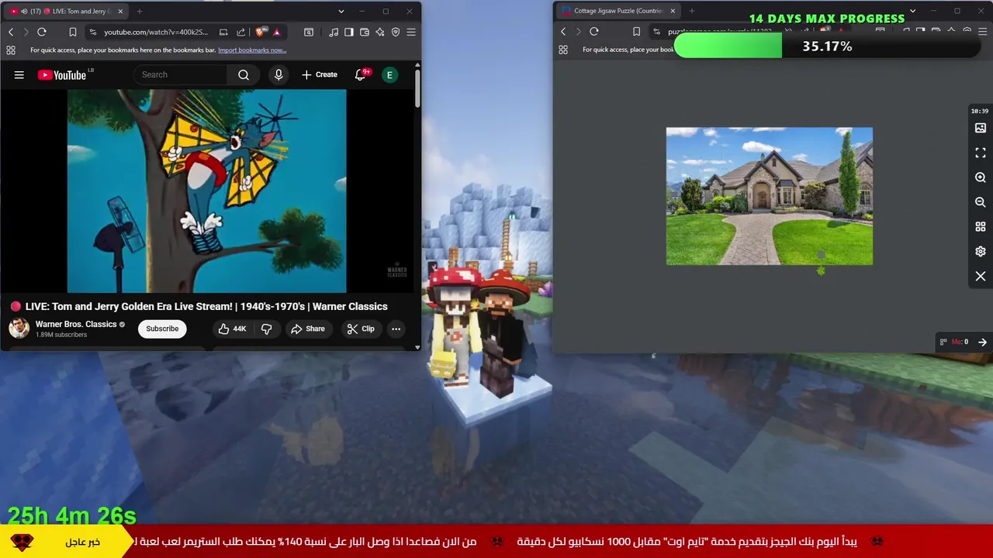This screenshot has width=993, height=558.
Task: Close the puzzle with the X icon
Action: [981, 277]
